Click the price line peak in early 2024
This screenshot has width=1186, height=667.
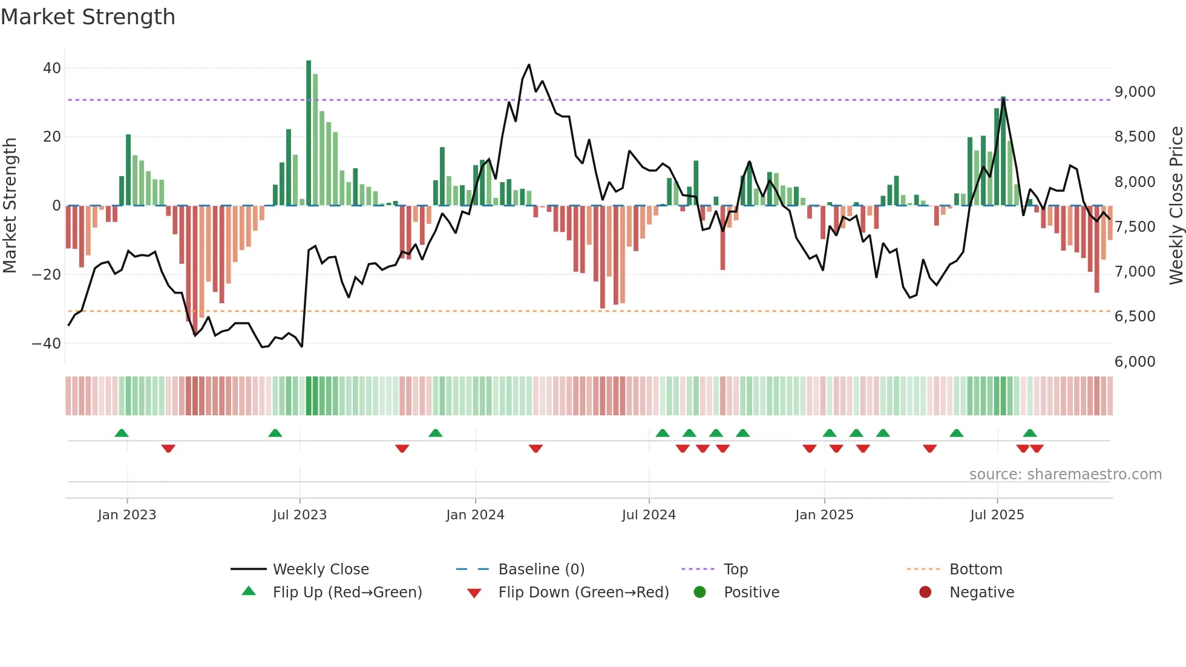(529, 65)
